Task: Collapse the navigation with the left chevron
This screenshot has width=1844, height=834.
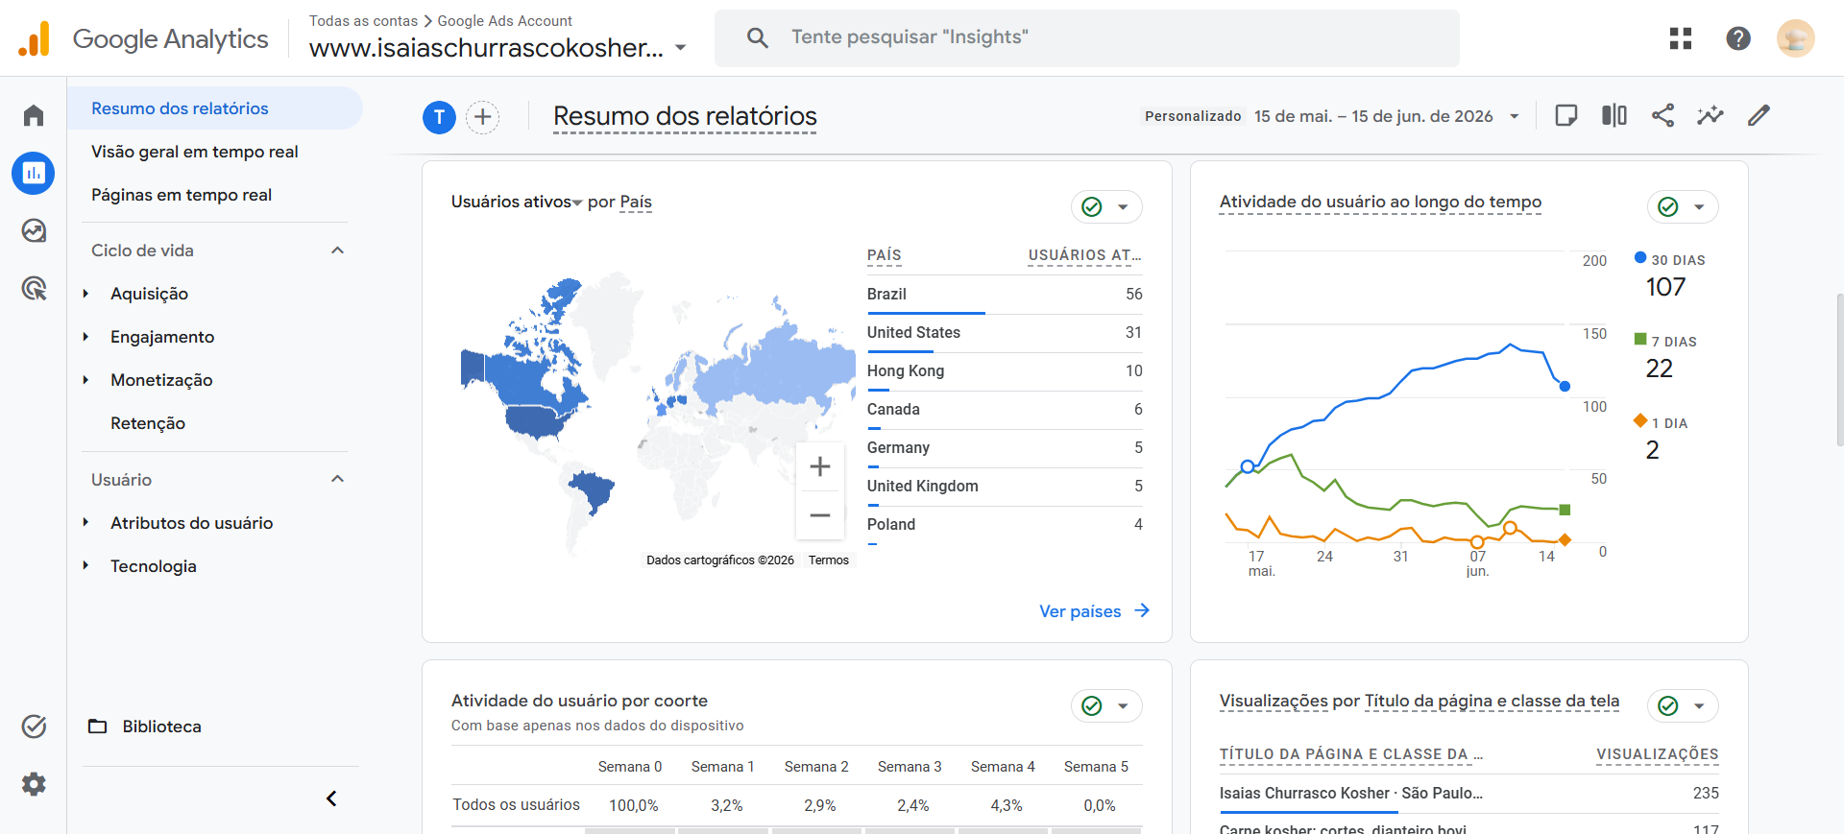Action: pyautogui.click(x=331, y=798)
